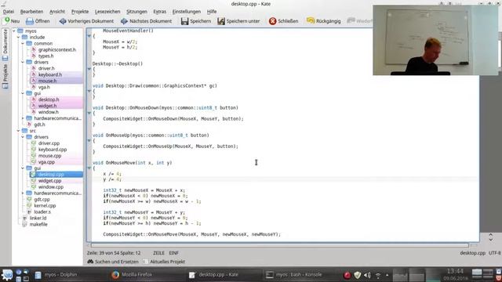Collapse the common folder

point(23,44)
